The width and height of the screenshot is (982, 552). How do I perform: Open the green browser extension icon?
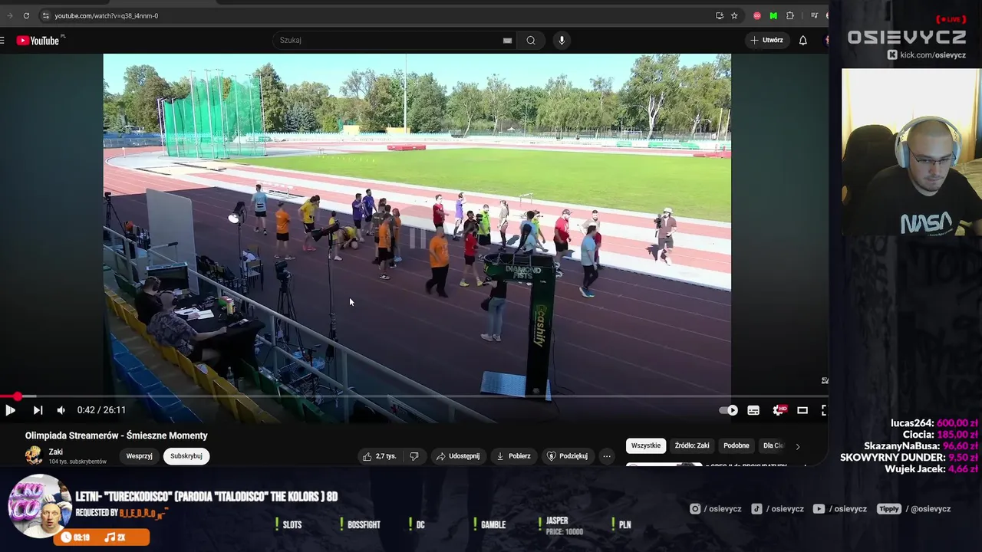click(x=773, y=15)
